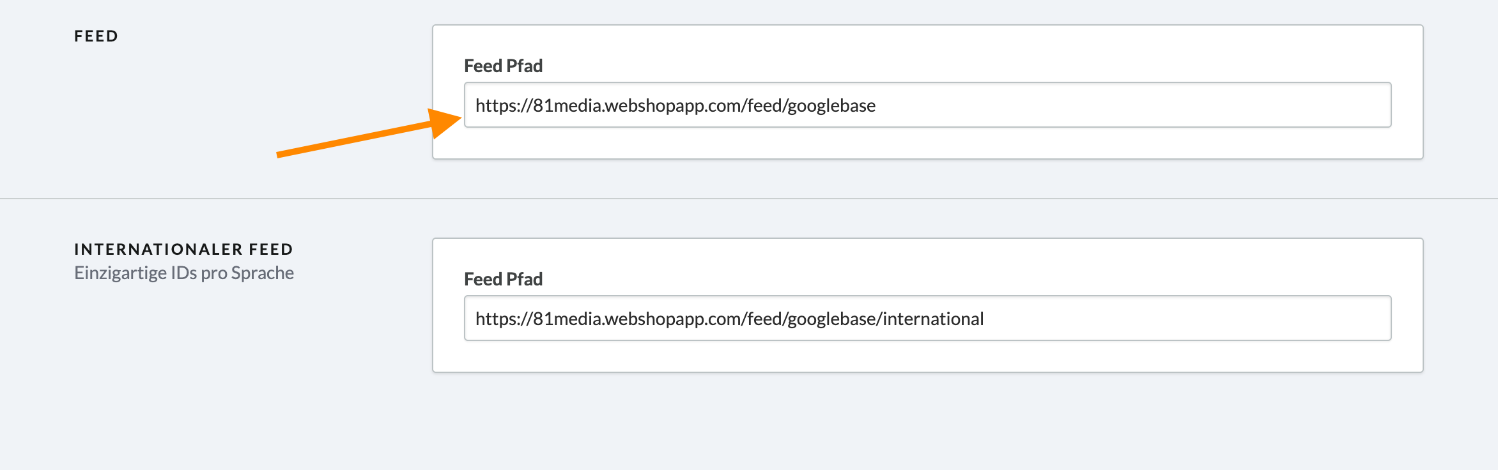Place cursor on 'googlebase' in first URL
Viewport: 1498px width, 470px height.
(831, 106)
